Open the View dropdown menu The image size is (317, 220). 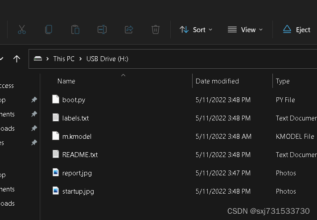click(245, 29)
